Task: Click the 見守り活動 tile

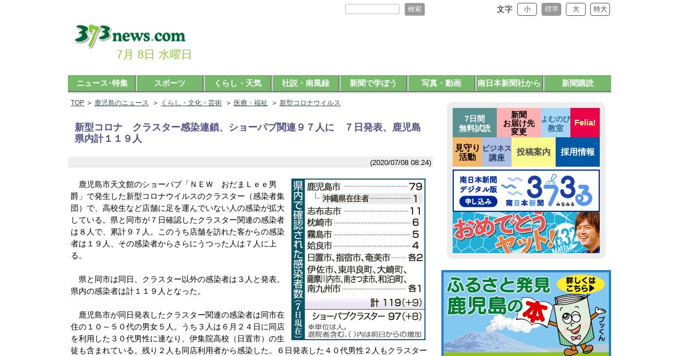Action: point(467,152)
